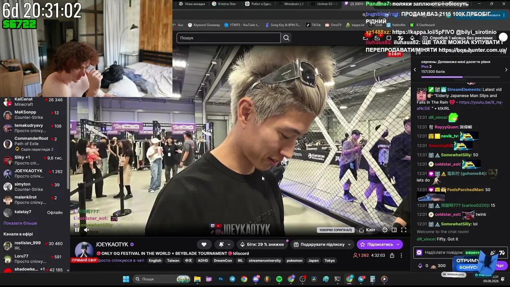
Task: Open Подарувати підписку gift options
Action: (x=322, y=244)
